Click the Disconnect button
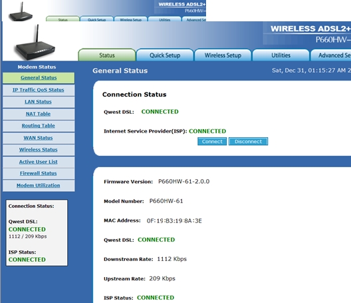This screenshot has height=303, width=351. tap(248, 142)
